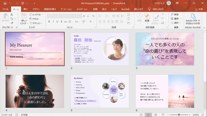207x117 pixels.
Task: Toggle underline U button
Action: coord(57,22)
